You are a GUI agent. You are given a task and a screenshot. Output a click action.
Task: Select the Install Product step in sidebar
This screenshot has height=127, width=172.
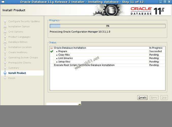click(x=17, y=73)
